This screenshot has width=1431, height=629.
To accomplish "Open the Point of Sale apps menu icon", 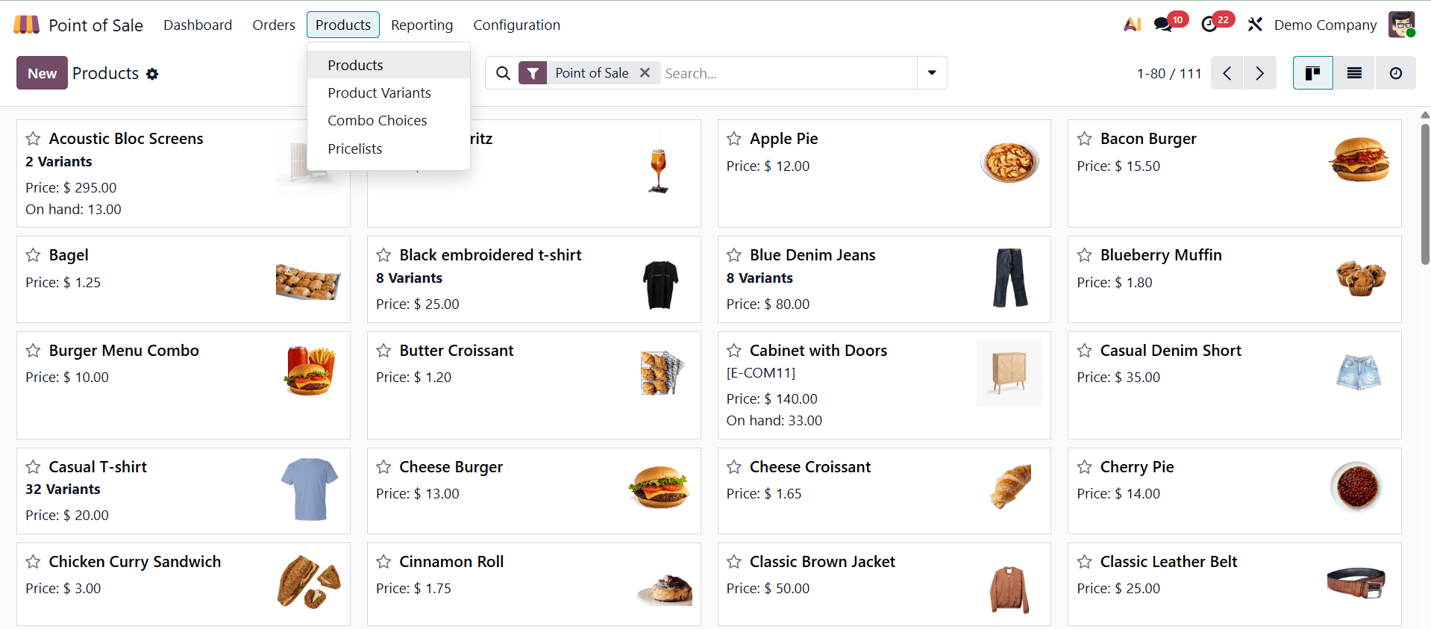I will pos(25,24).
